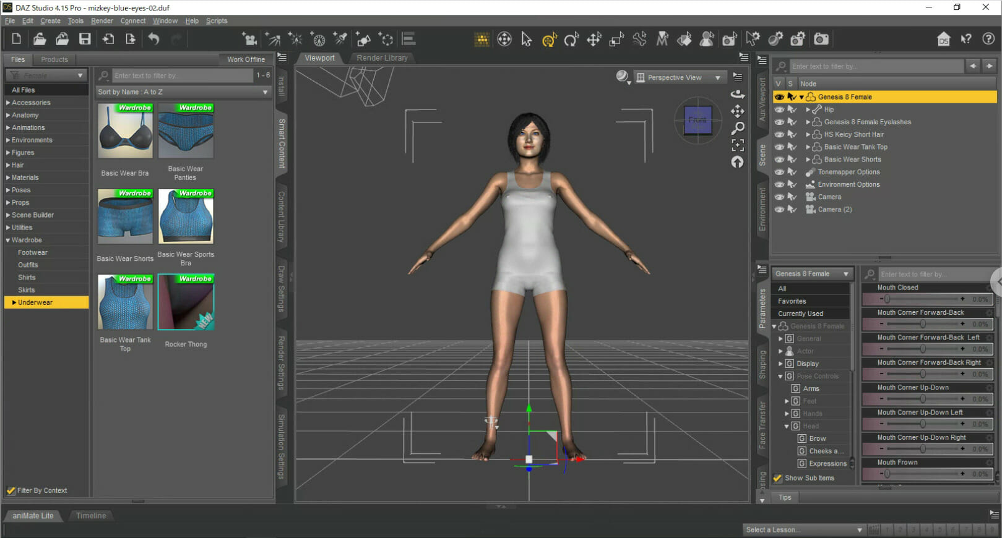The width and height of the screenshot is (1002, 538).
Task: Uncheck Show Sub Items checkbox
Action: [778, 478]
